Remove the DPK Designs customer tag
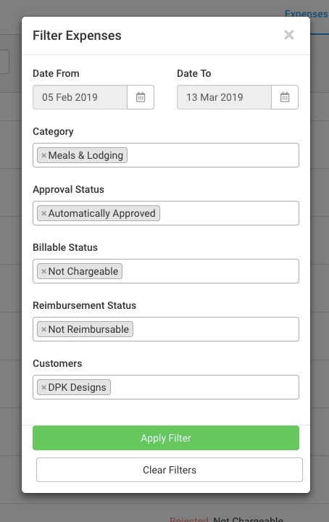Image resolution: width=329 pixels, height=522 pixels. click(x=43, y=387)
